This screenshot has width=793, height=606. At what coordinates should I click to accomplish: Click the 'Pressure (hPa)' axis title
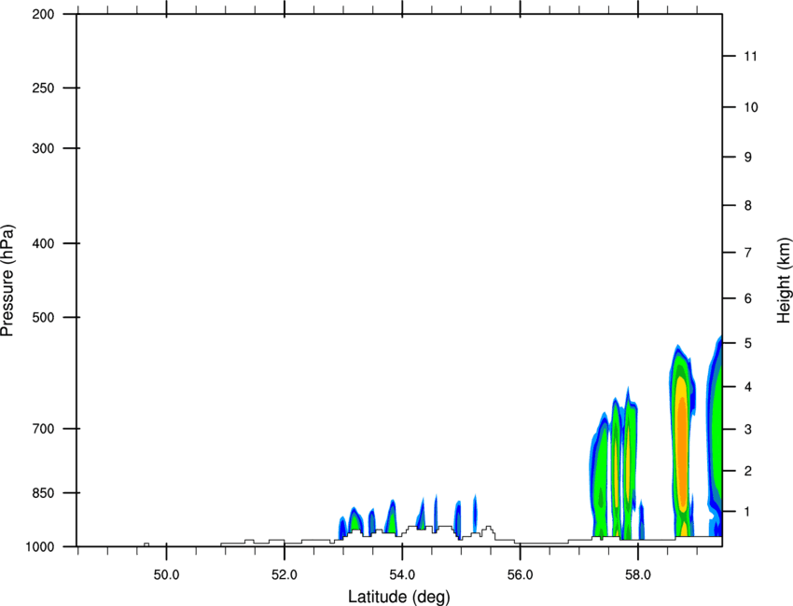(x=7, y=281)
